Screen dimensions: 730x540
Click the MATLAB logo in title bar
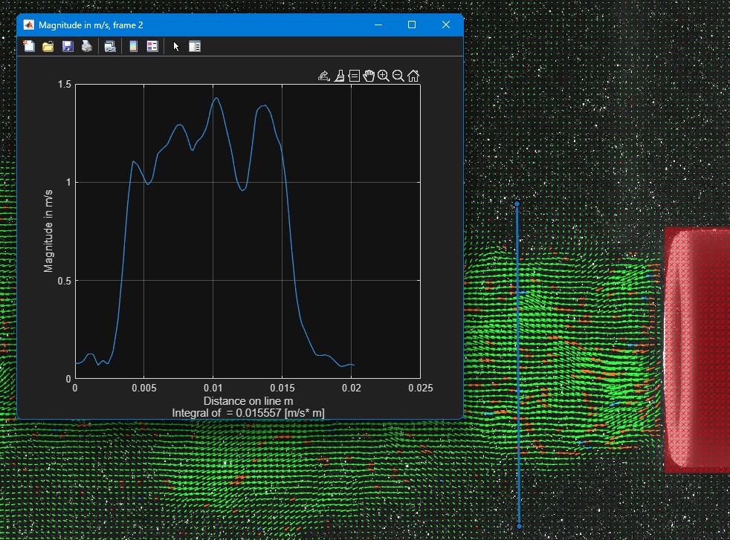tap(29, 25)
